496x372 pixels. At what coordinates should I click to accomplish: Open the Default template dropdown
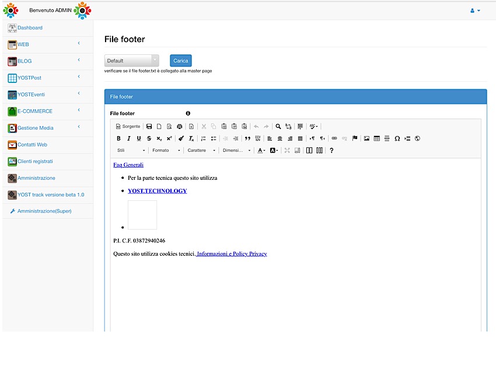click(x=131, y=61)
